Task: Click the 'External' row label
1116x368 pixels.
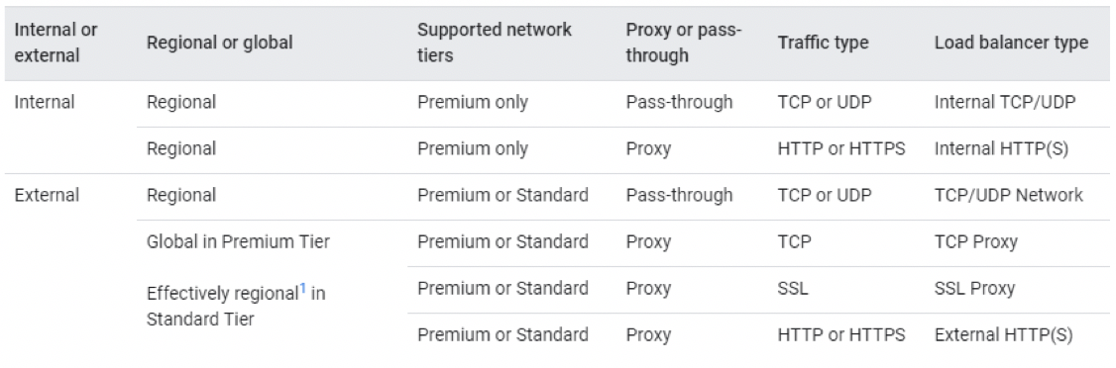Action: (47, 195)
